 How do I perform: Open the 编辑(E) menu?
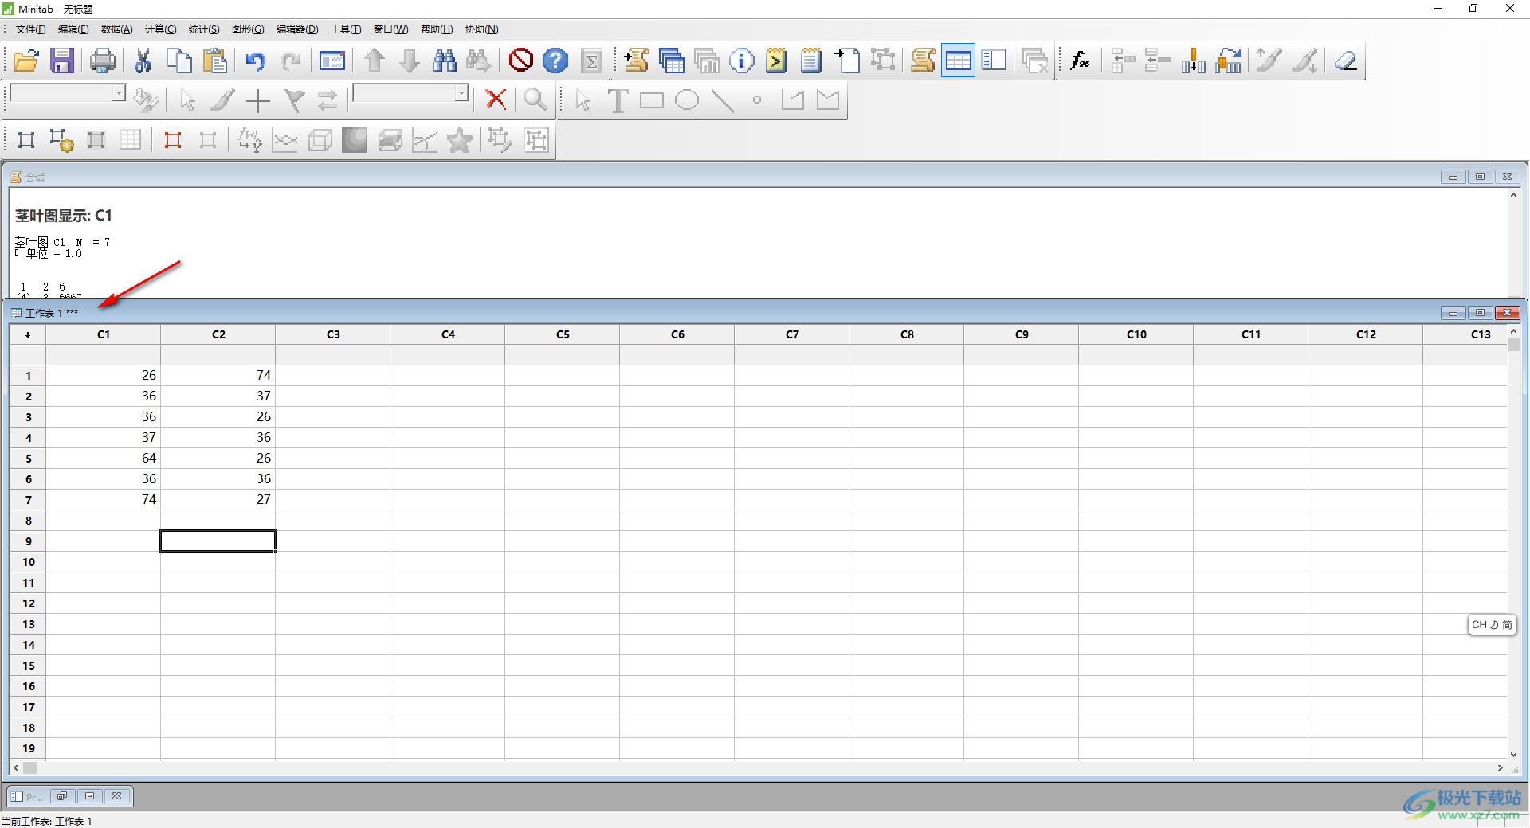point(73,29)
